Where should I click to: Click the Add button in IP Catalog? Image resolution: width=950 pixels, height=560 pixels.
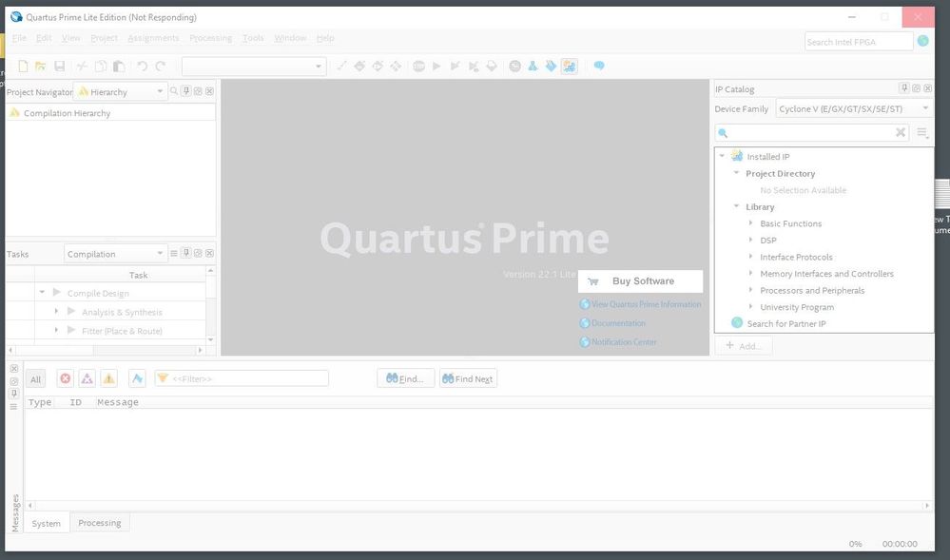744,345
